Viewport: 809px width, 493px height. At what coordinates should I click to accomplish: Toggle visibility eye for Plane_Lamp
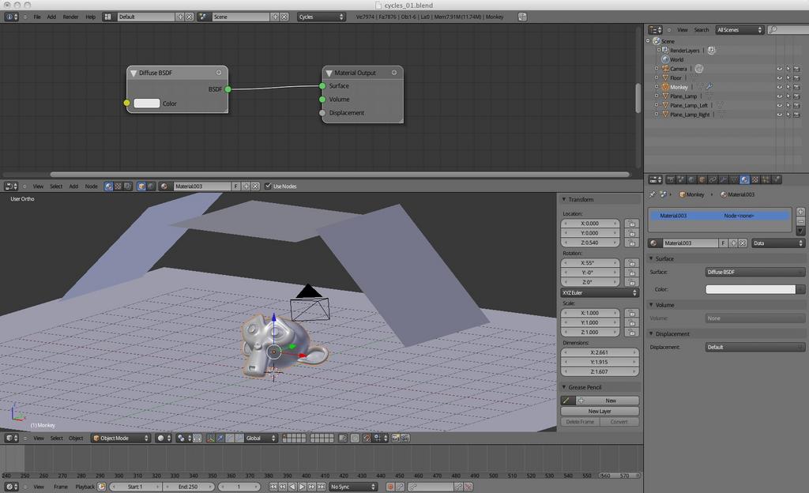[780, 96]
